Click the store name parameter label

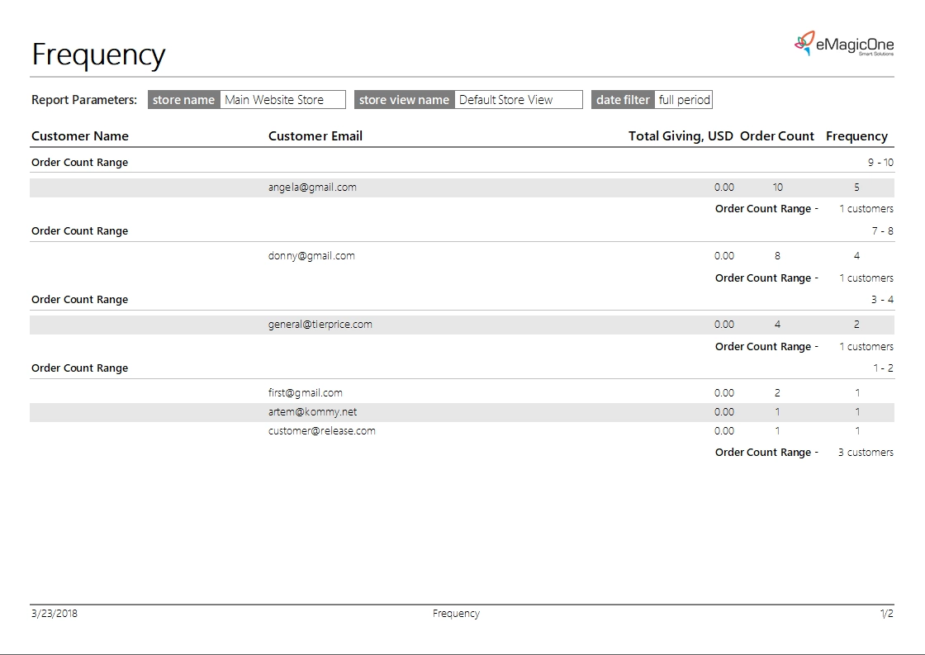183,100
